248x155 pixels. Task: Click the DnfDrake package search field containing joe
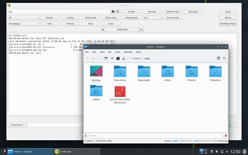click(59, 12)
